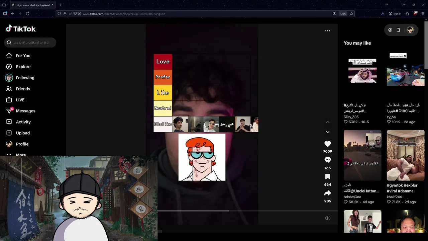
Task: Mute the video using speaker icon
Action: (x=328, y=218)
